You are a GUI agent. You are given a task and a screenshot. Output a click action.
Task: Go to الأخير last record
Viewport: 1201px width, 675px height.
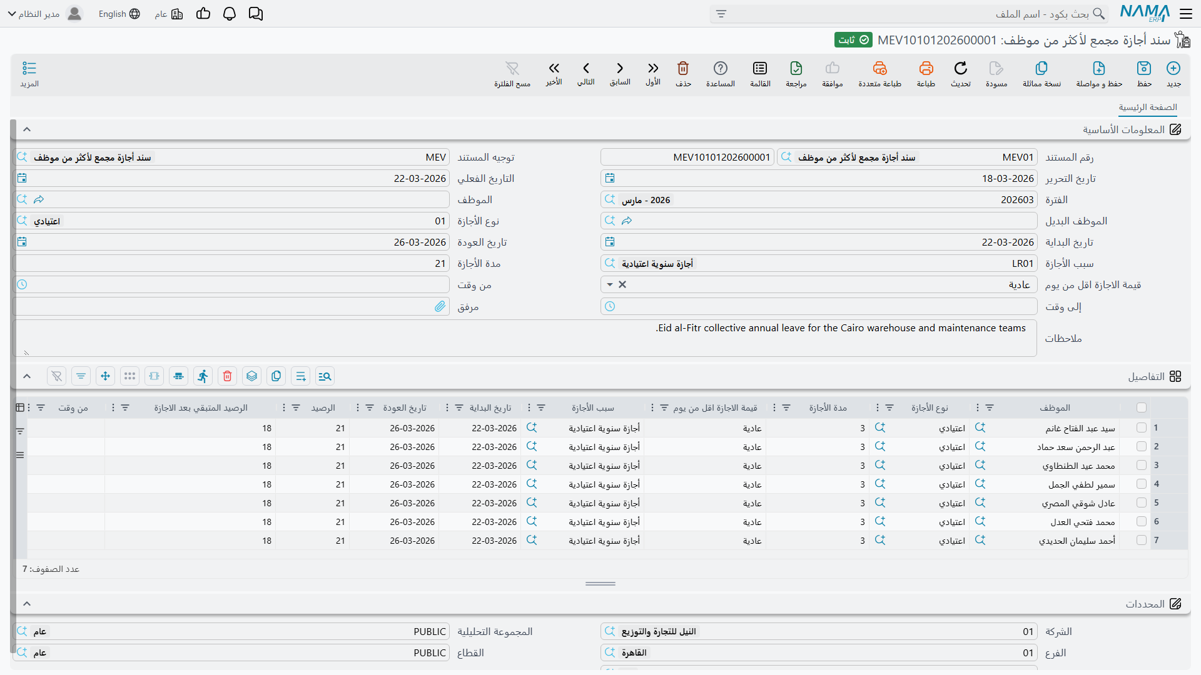[x=554, y=68]
